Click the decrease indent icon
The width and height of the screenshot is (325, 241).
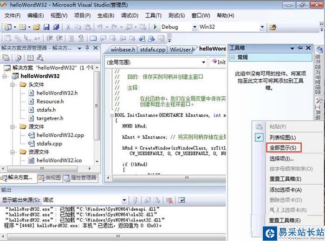[x=49, y=38]
